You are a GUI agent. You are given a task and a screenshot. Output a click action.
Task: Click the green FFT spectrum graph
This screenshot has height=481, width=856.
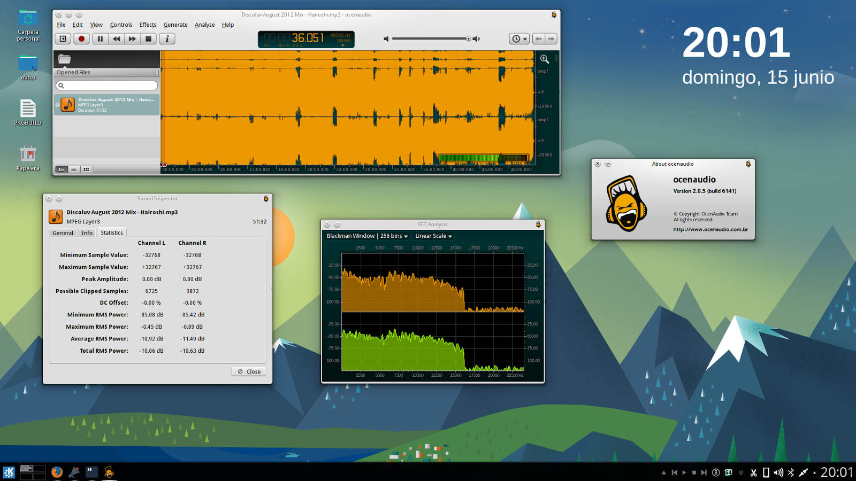click(433, 342)
